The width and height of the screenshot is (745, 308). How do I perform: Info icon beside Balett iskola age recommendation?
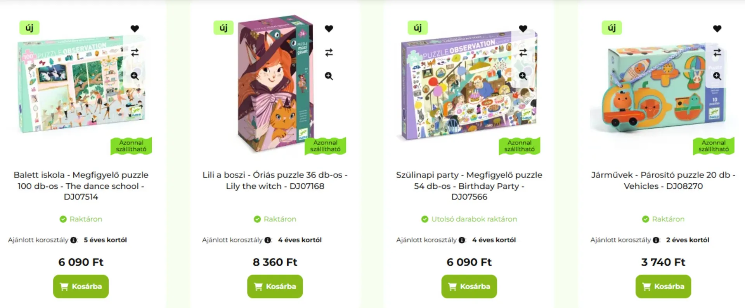(74, 240)
